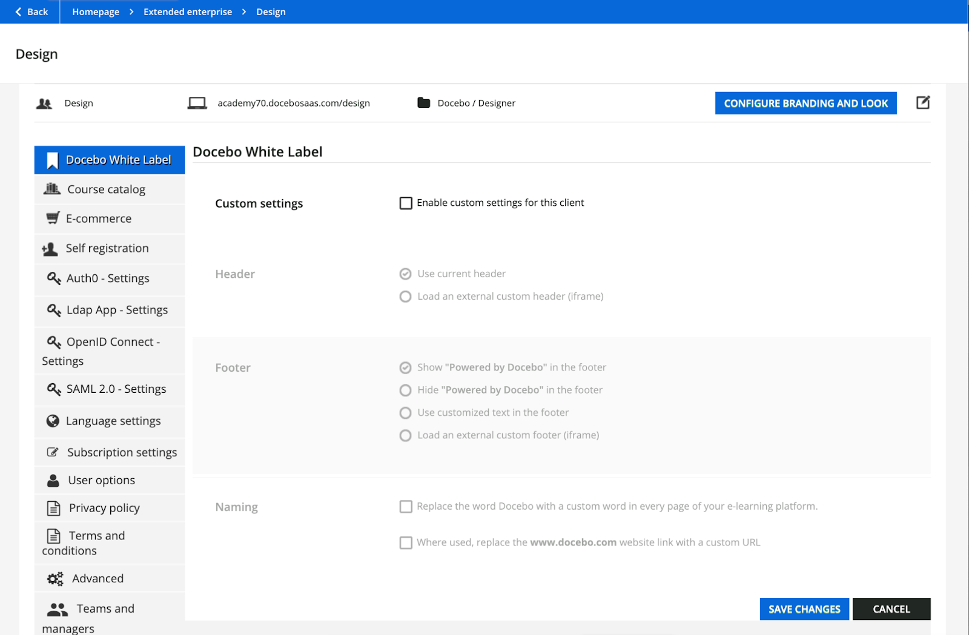Screen dimensions: 969x635
Task: Go to the User options tab
Action: click(x=110, y=480)
